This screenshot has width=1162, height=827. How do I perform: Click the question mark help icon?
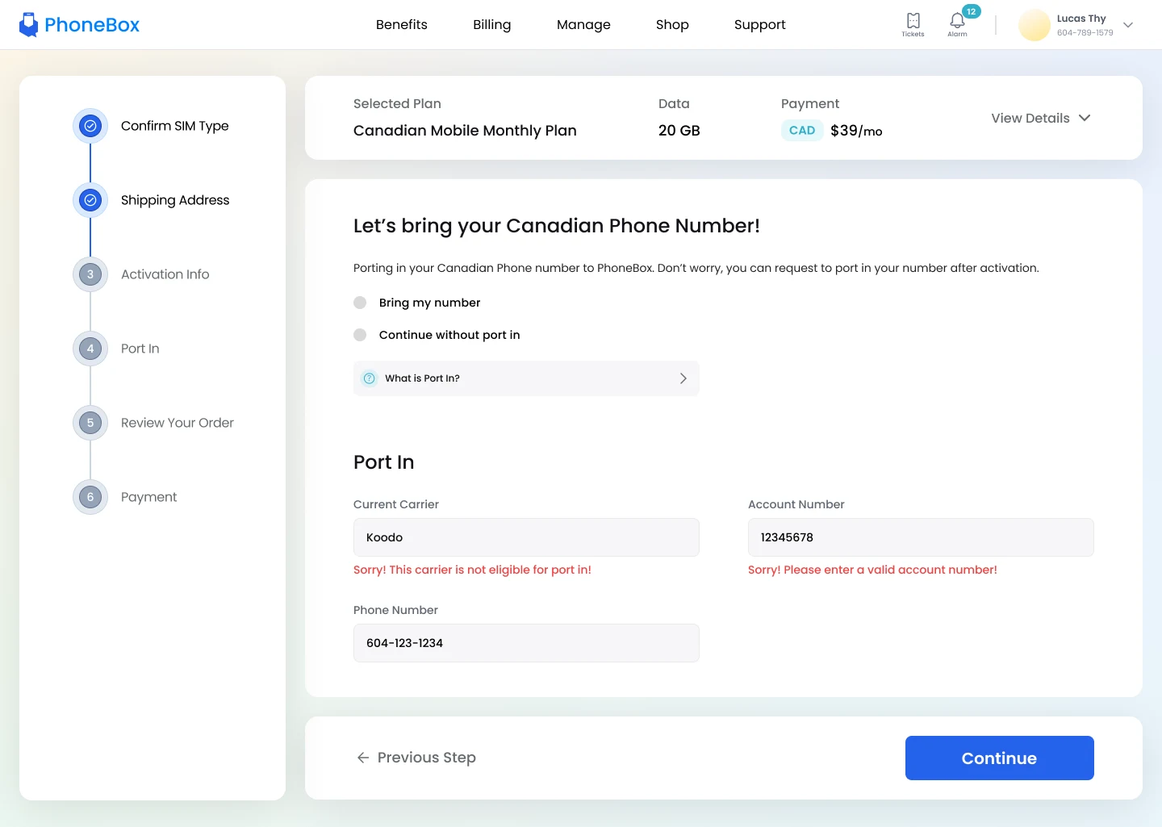tap(370, 378)
